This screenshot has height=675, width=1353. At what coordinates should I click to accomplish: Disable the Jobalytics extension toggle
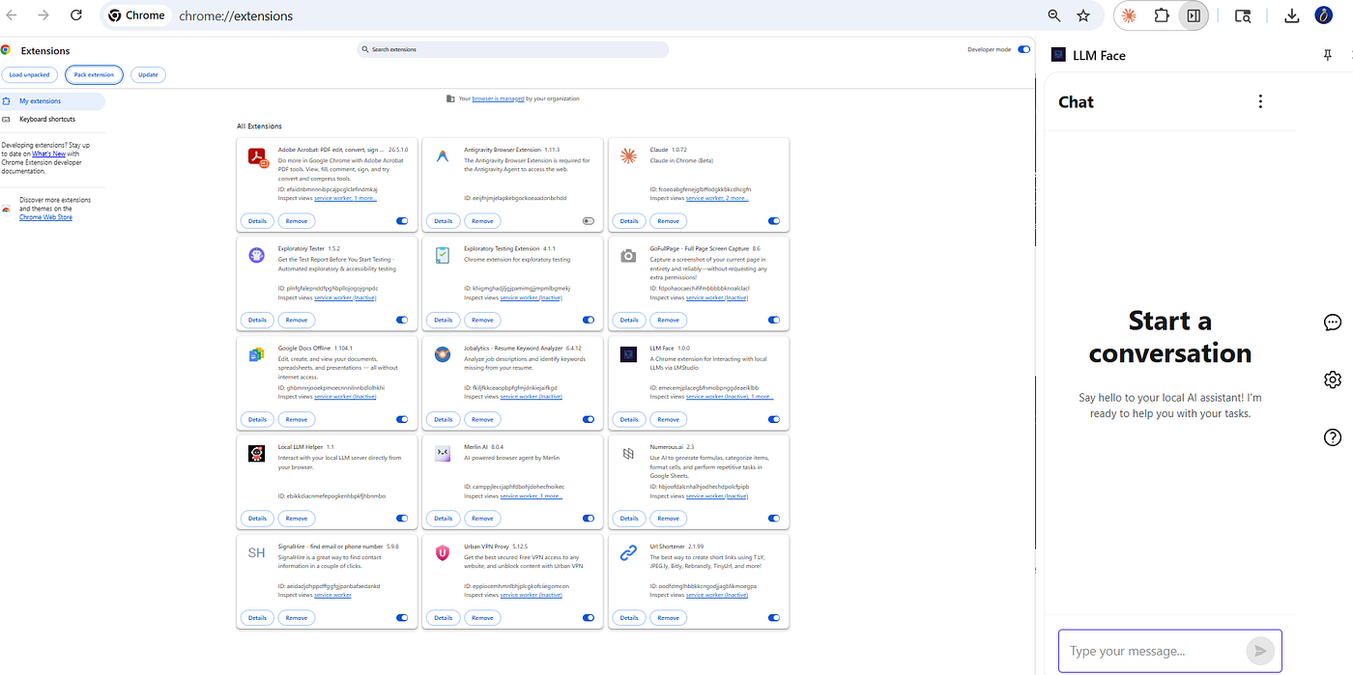point(588,419)
